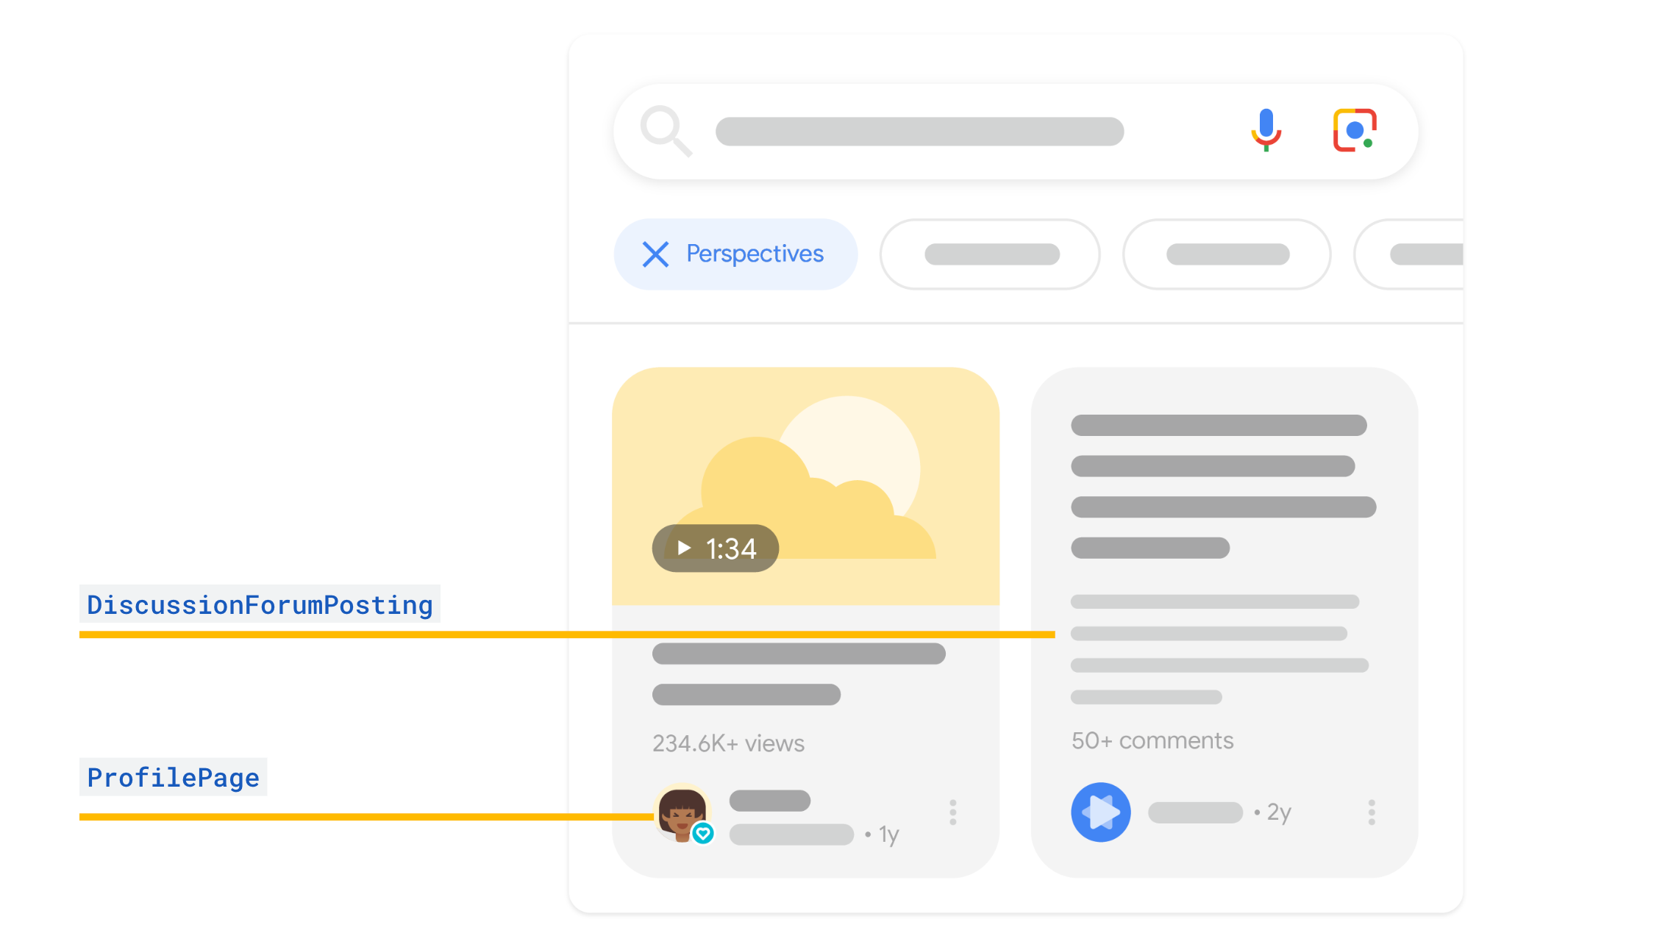Click the Google Voice Search microphone icon

1266,129
